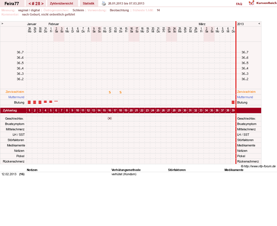277x226 pixels.
Task: Select cycle day 1 in Zyklustag bar
Action: coord(29,110)
